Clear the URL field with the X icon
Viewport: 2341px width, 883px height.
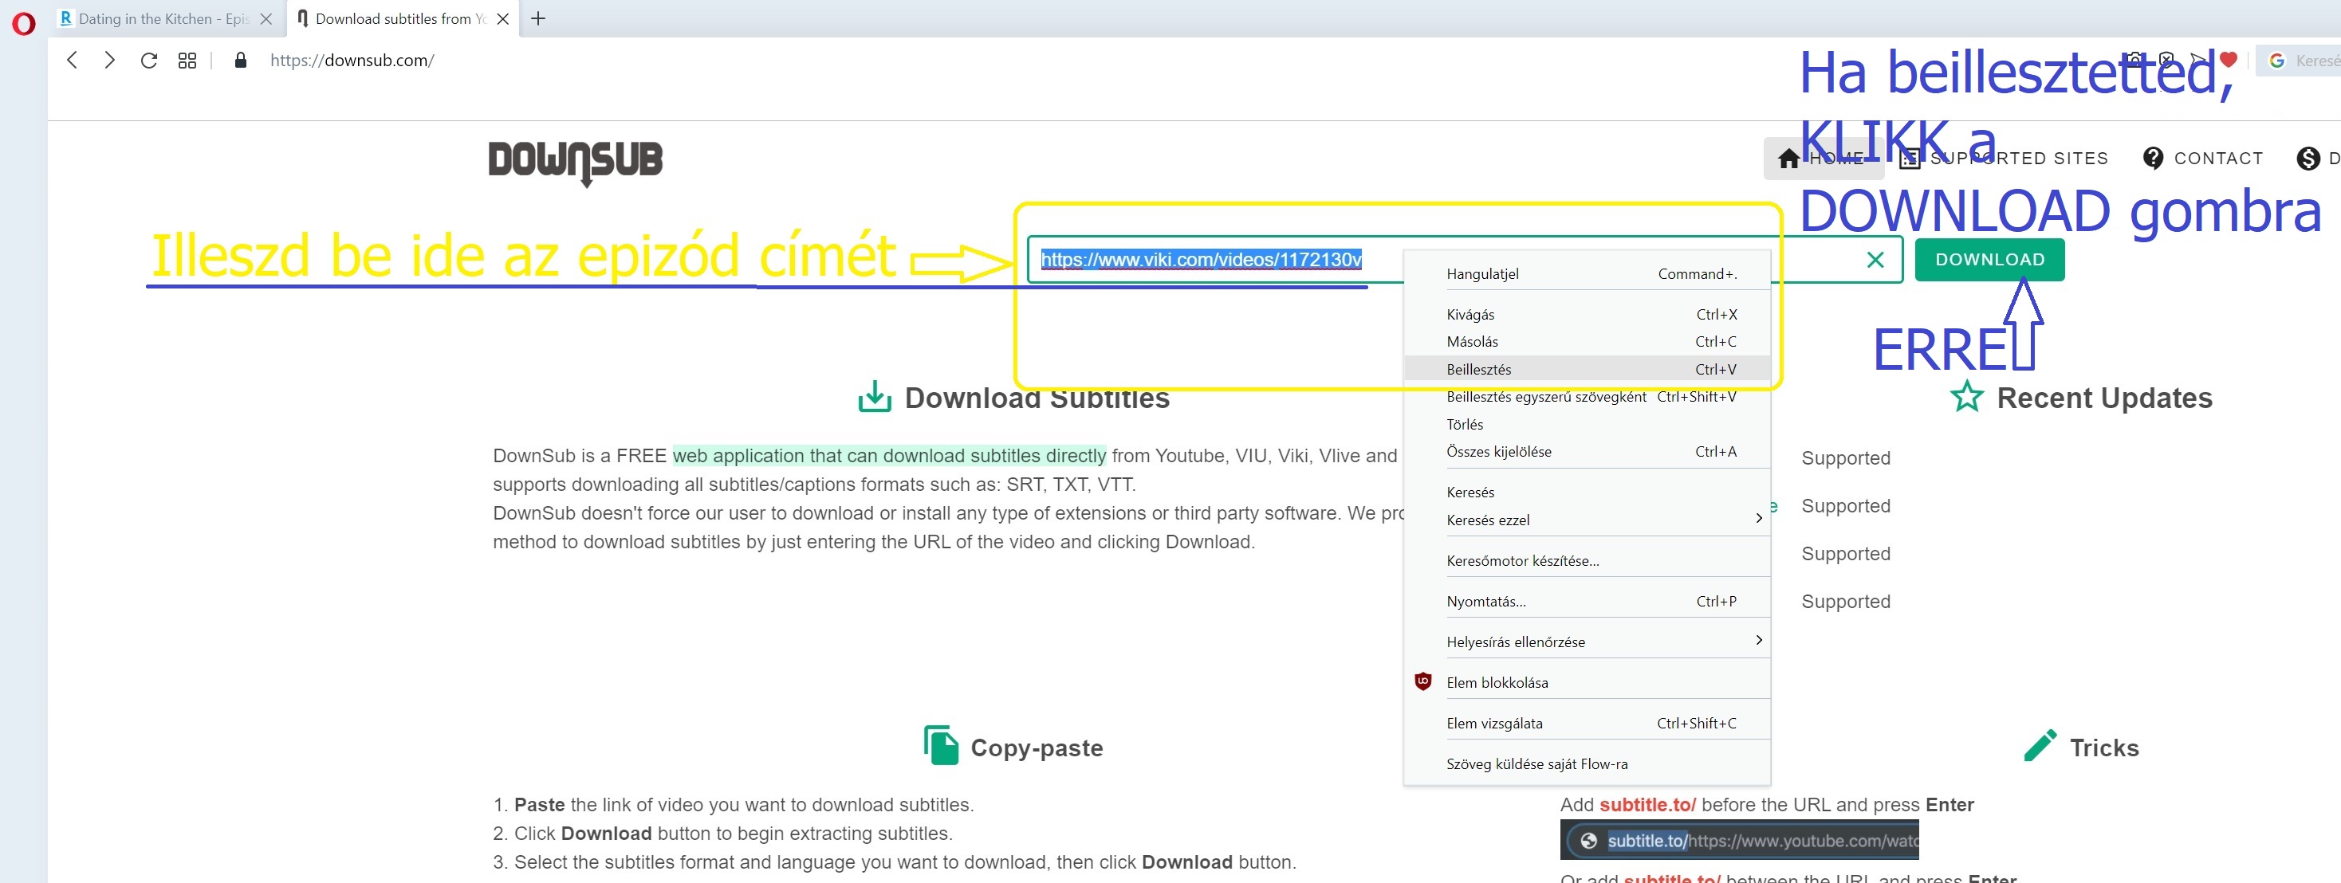pos(1875,260)
